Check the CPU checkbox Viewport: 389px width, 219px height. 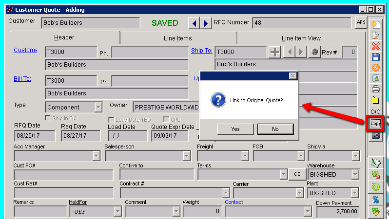point(166,120)
